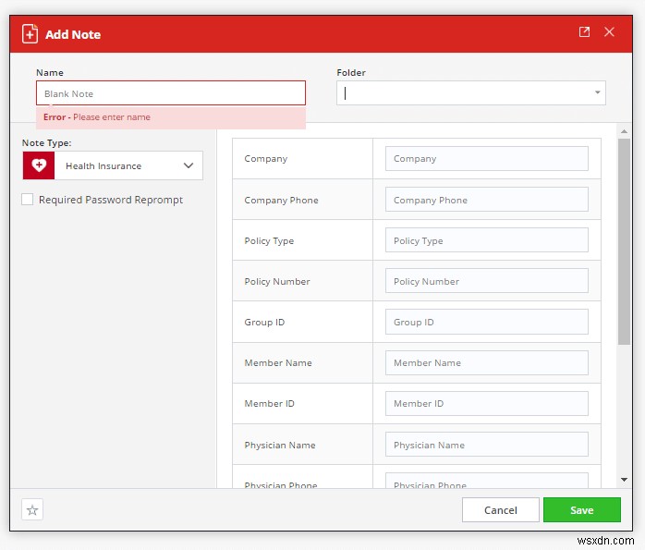Screen dimensions: 645x550
Task: Click the Physician Name input field
Action: click(487, 445)
